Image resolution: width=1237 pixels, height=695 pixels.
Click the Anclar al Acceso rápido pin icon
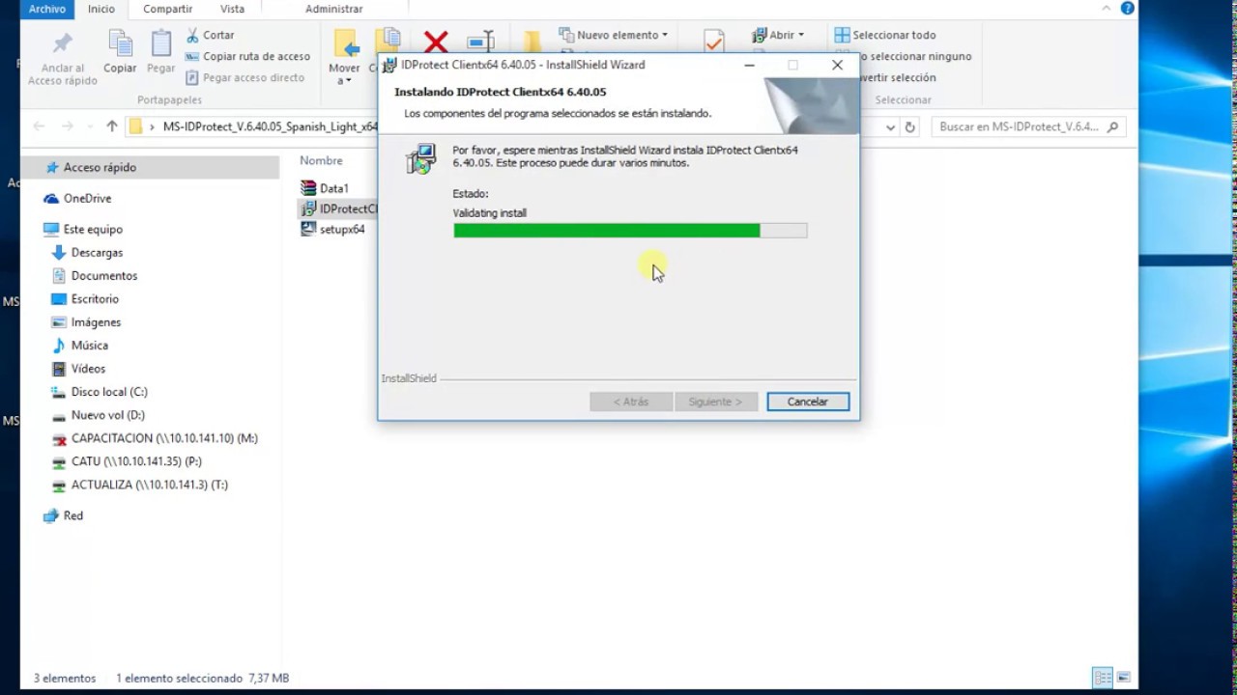(x=63, y=43)
